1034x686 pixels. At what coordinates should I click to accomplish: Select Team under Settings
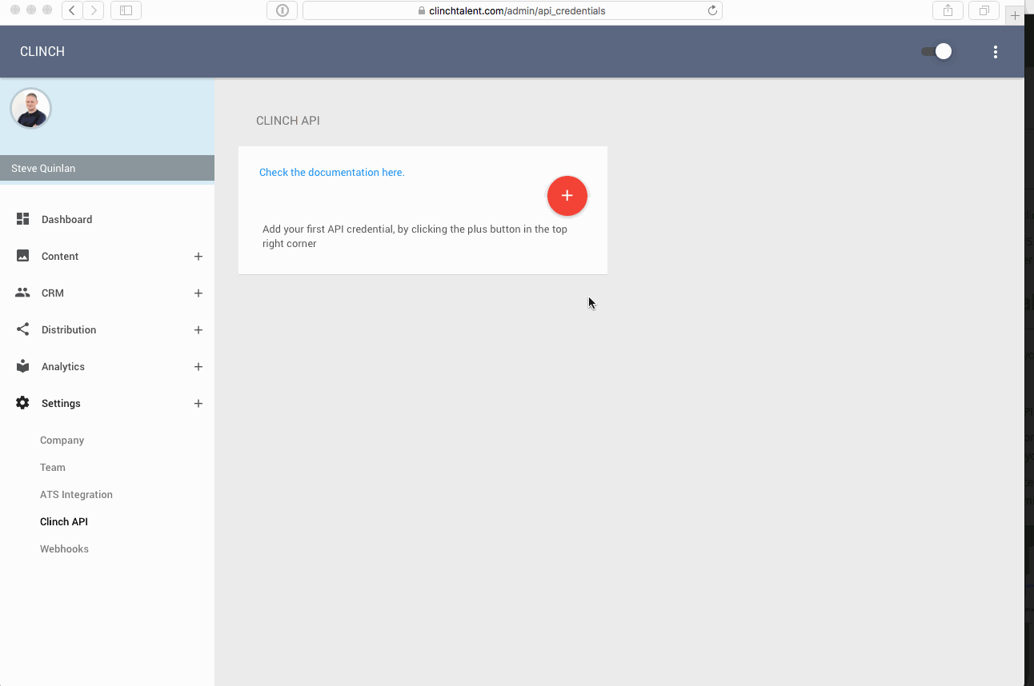pos(53,467)
